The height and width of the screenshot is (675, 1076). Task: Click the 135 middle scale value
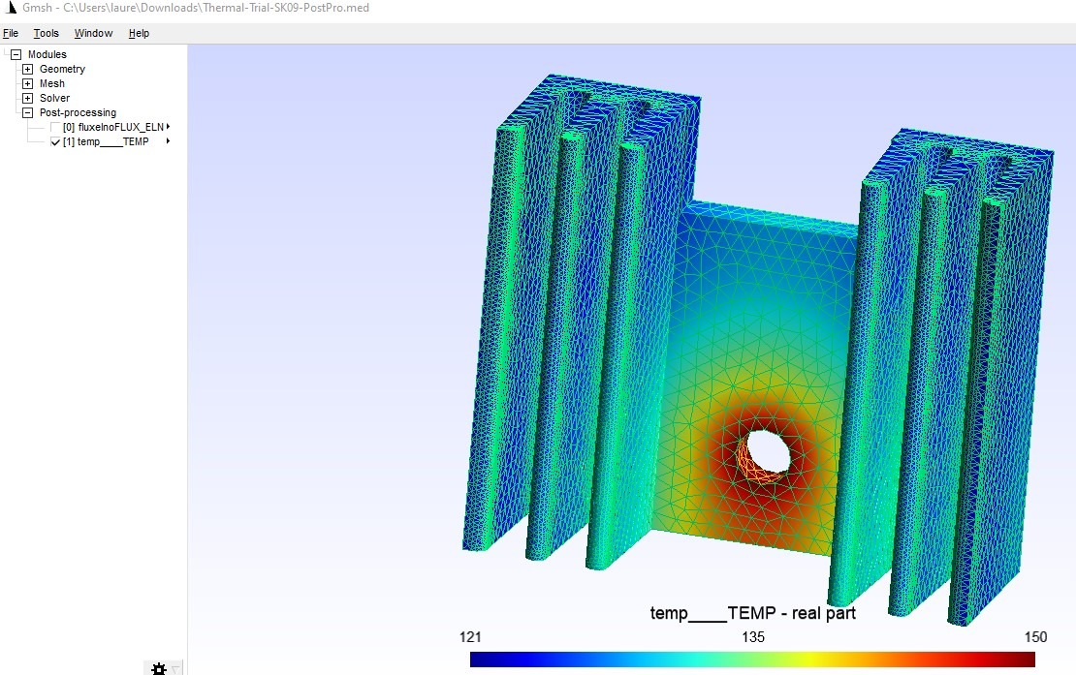pyautogui.click(x=753, y=637)
